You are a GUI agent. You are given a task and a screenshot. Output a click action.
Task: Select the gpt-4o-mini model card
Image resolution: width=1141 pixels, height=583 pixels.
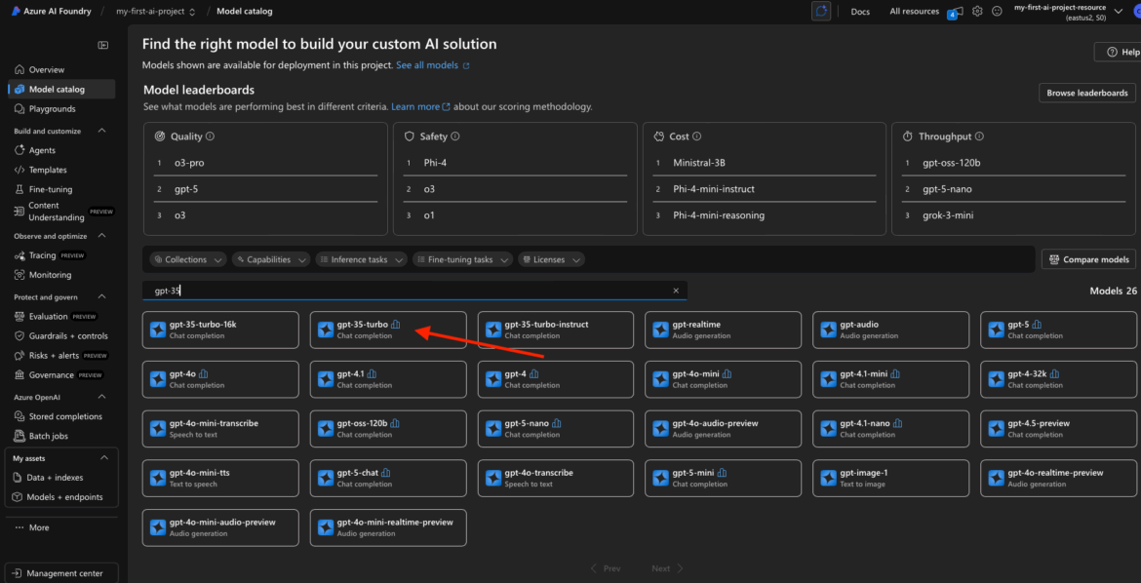coord(723,379)
